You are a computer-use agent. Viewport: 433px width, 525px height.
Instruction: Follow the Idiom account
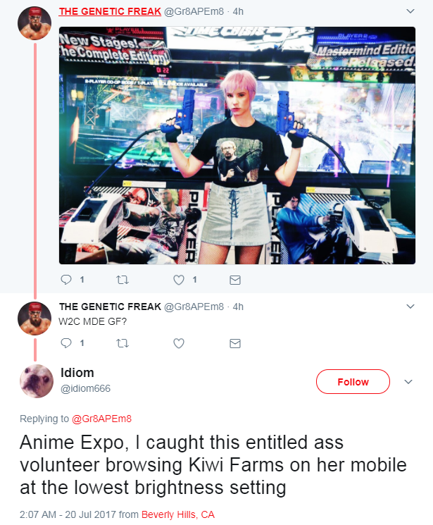[x=353, y=382]
